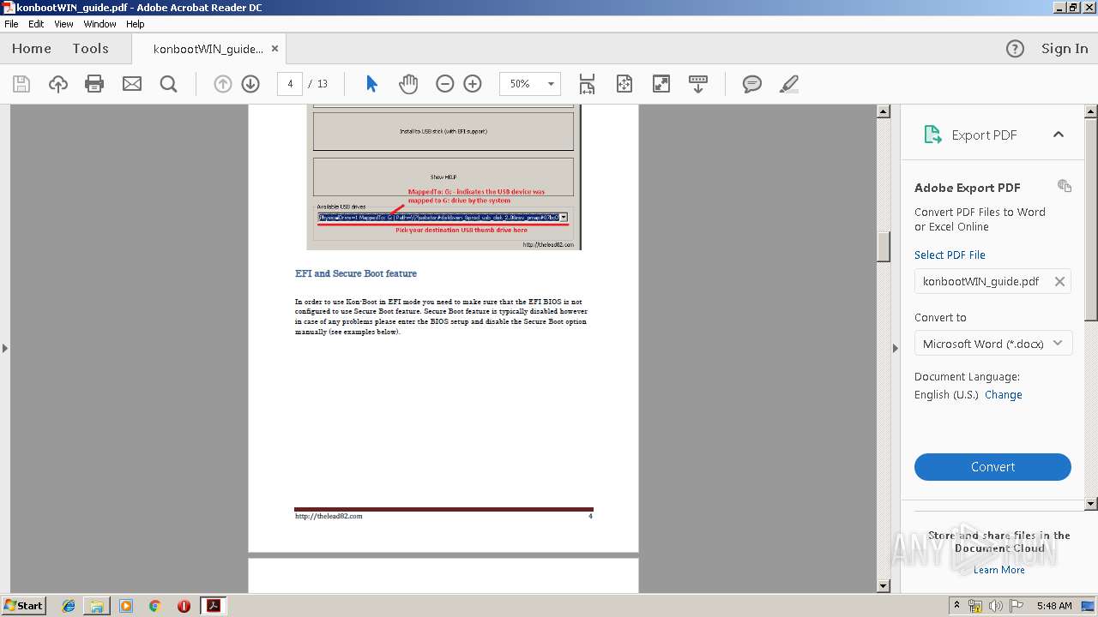Click Learn More about Document Cloud
This screenshot has height=617, width=1098.
coord(998,570)
